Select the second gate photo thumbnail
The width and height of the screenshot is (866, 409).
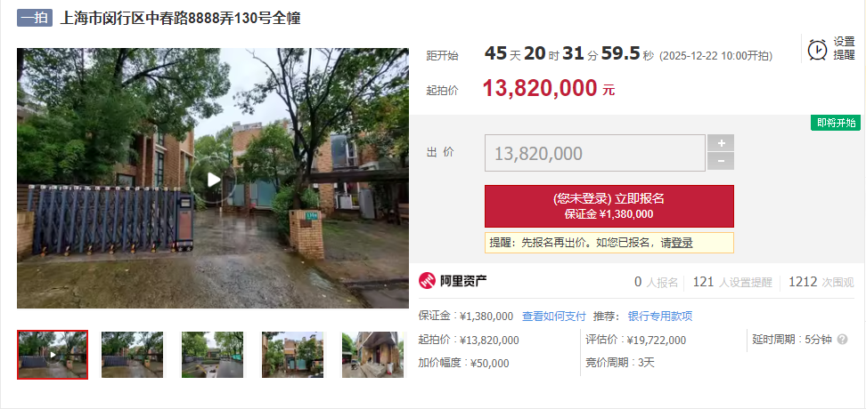click(x=133, y=355)
